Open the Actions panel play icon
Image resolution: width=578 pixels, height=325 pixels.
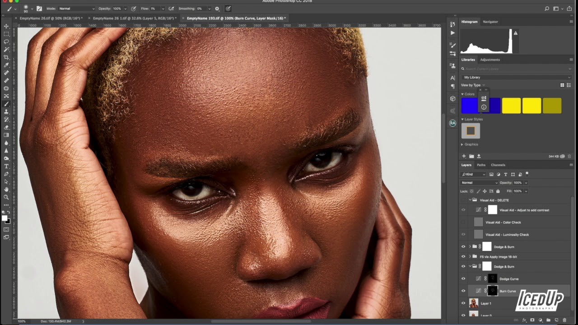coord(452,33)
